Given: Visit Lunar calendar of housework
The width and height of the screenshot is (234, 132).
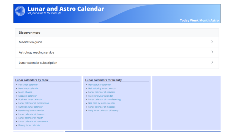Looking at the screenshot, I should (x=33, y=122).
